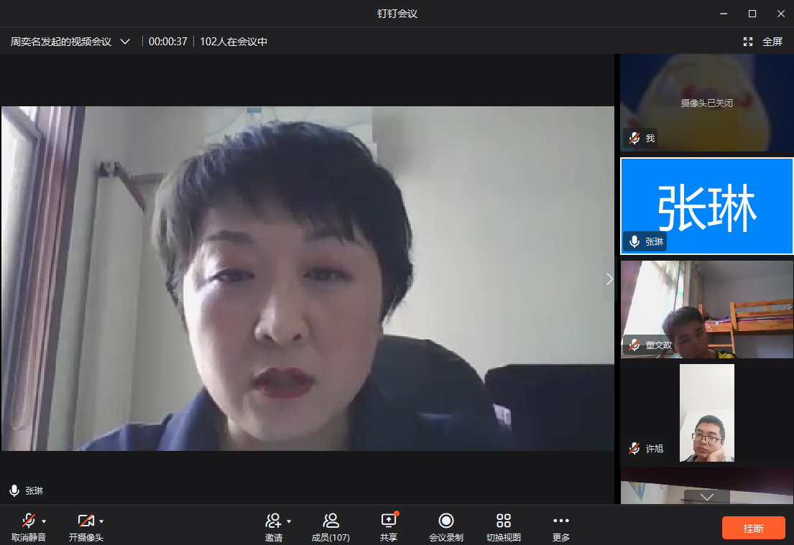Open camera options arrow beside 开摄像头

coord(101,521)
